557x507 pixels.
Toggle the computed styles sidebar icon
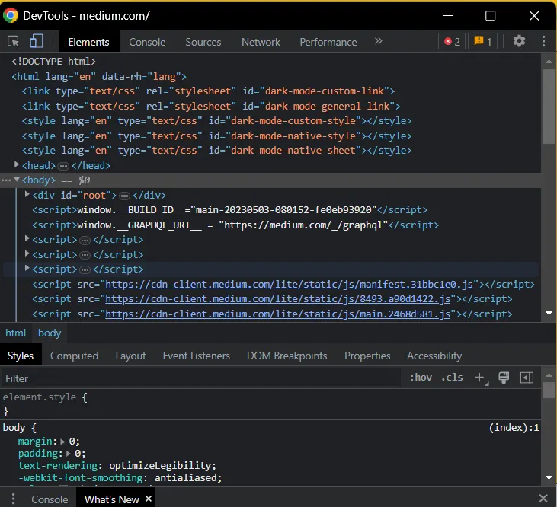coord(527,378)
